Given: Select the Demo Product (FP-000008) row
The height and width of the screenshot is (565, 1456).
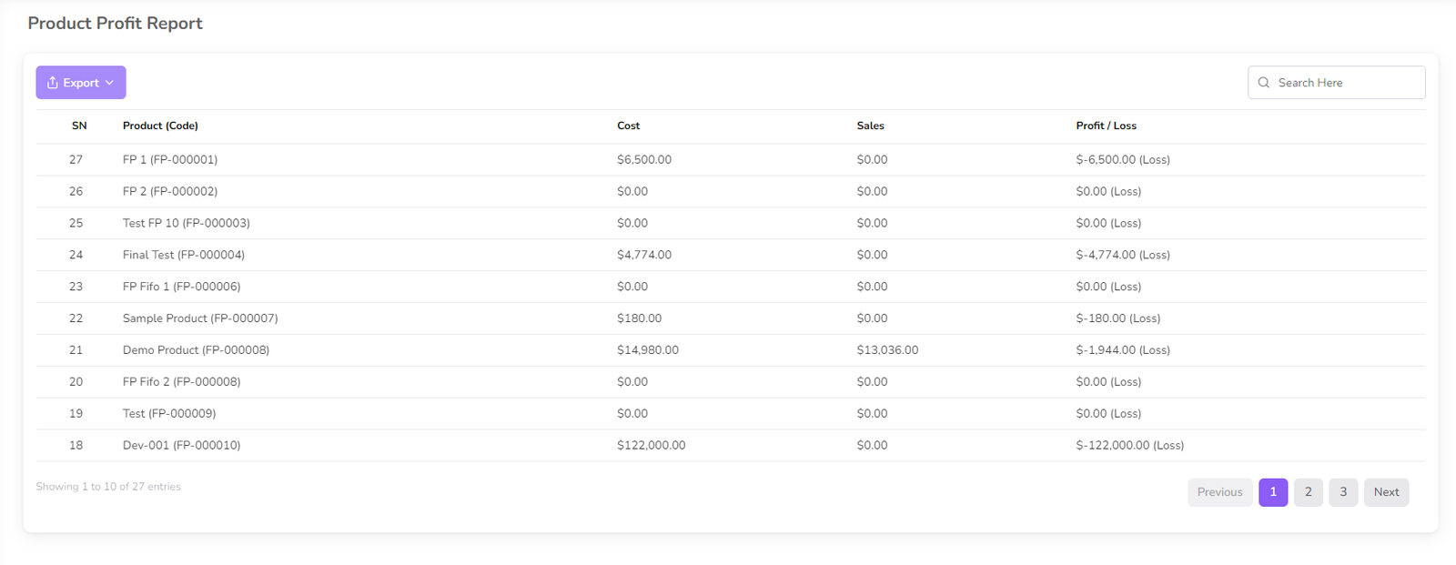Looking at the screenshot, I should click(x=196, y=350).
